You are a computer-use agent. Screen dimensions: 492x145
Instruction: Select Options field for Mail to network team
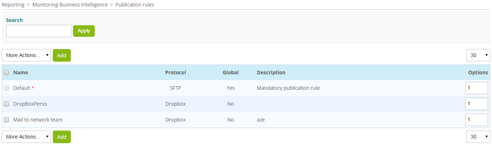click(476, 120)
